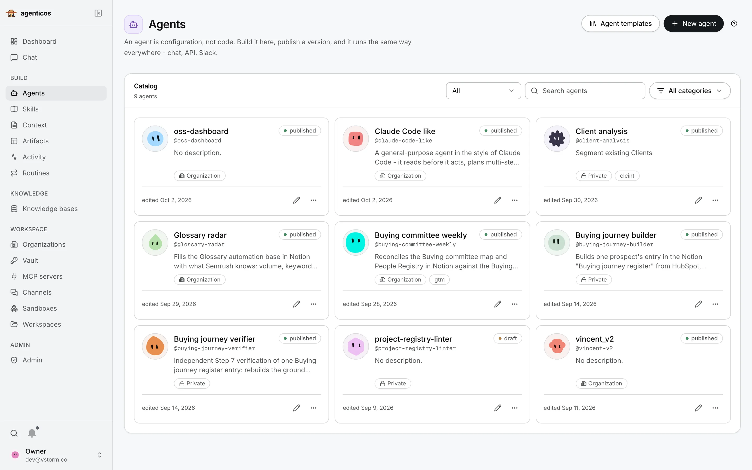The height and width of the screenshot is (470, 752).
Task: Edit Buying journey verifier via pencil
Action: [296, 408]
